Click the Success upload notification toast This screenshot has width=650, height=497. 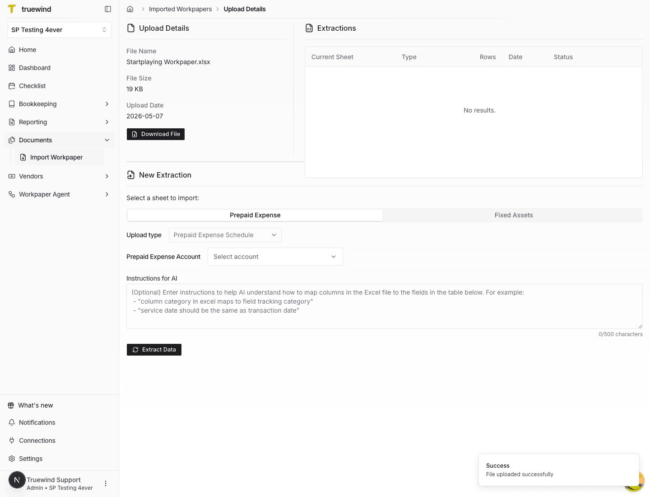point(559,470)
